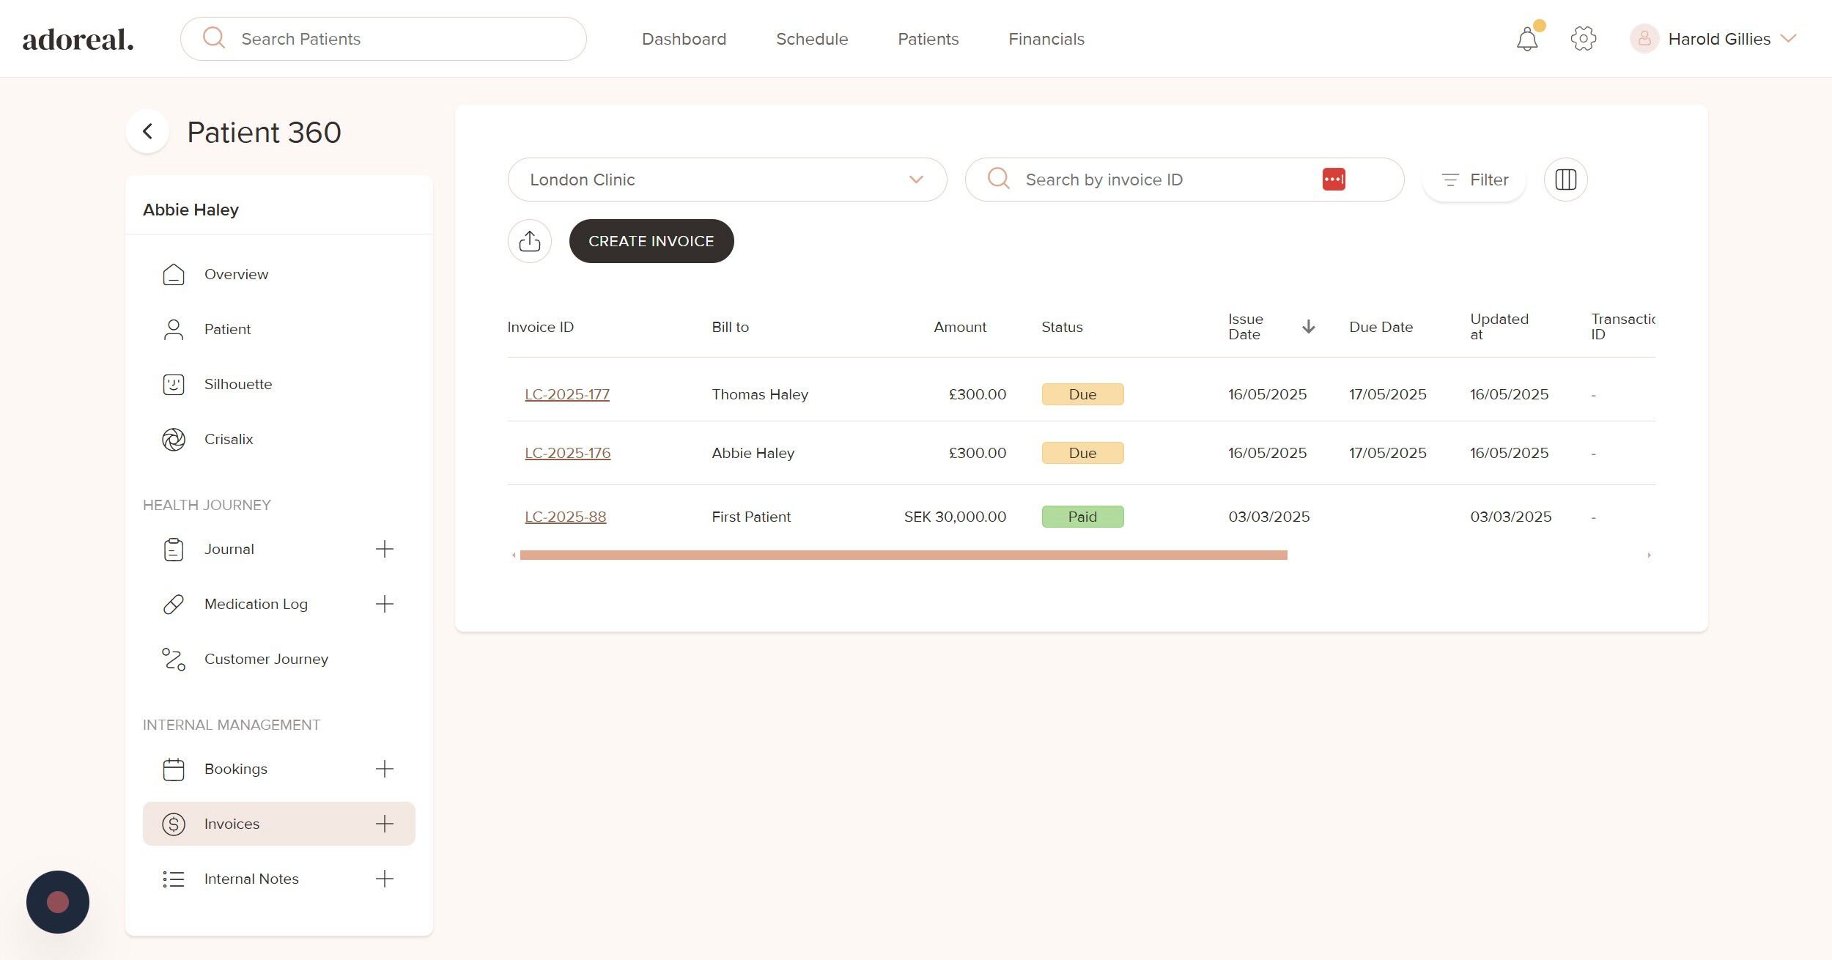
Task: Go to the Schedule tab
Action: [811, 39]
